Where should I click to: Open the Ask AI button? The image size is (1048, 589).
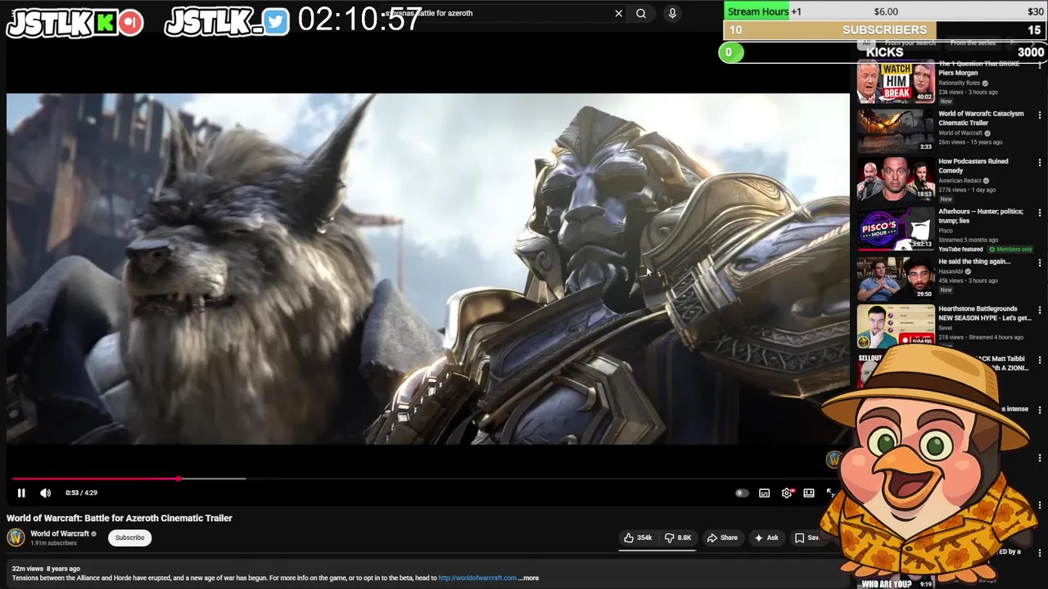click(766, 537)
